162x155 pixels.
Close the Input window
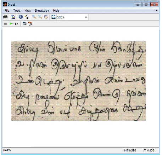(154, 4)
